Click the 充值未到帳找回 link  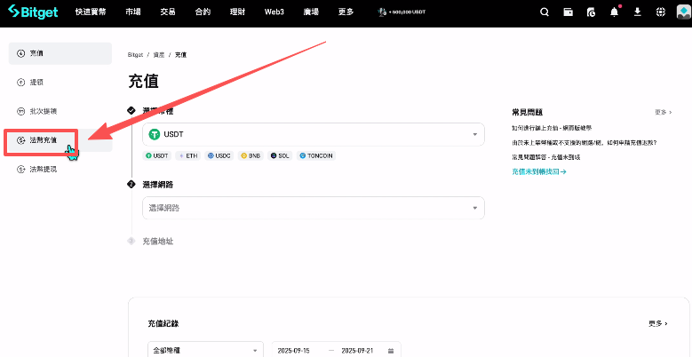point(538,171)
